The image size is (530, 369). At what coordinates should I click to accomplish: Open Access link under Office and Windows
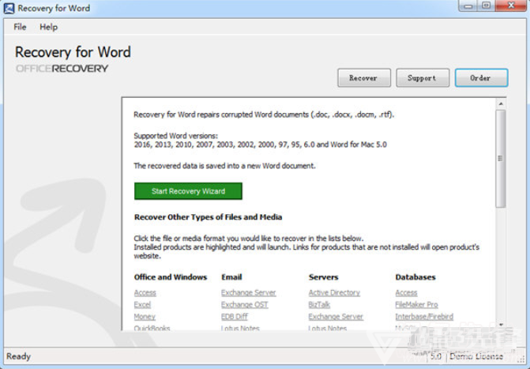point(145,292)
